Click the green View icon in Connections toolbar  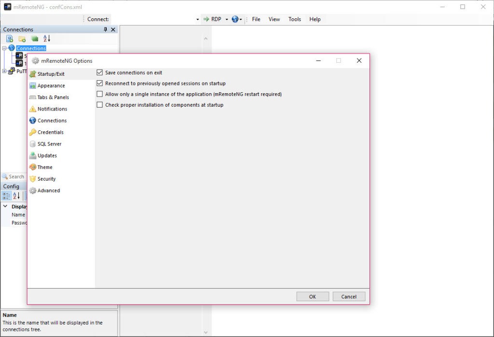pos(35,39)
